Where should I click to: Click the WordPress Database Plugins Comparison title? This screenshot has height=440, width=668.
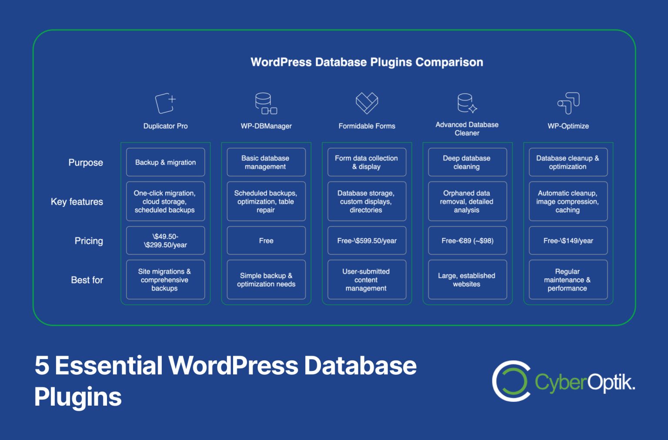(367, 62)
